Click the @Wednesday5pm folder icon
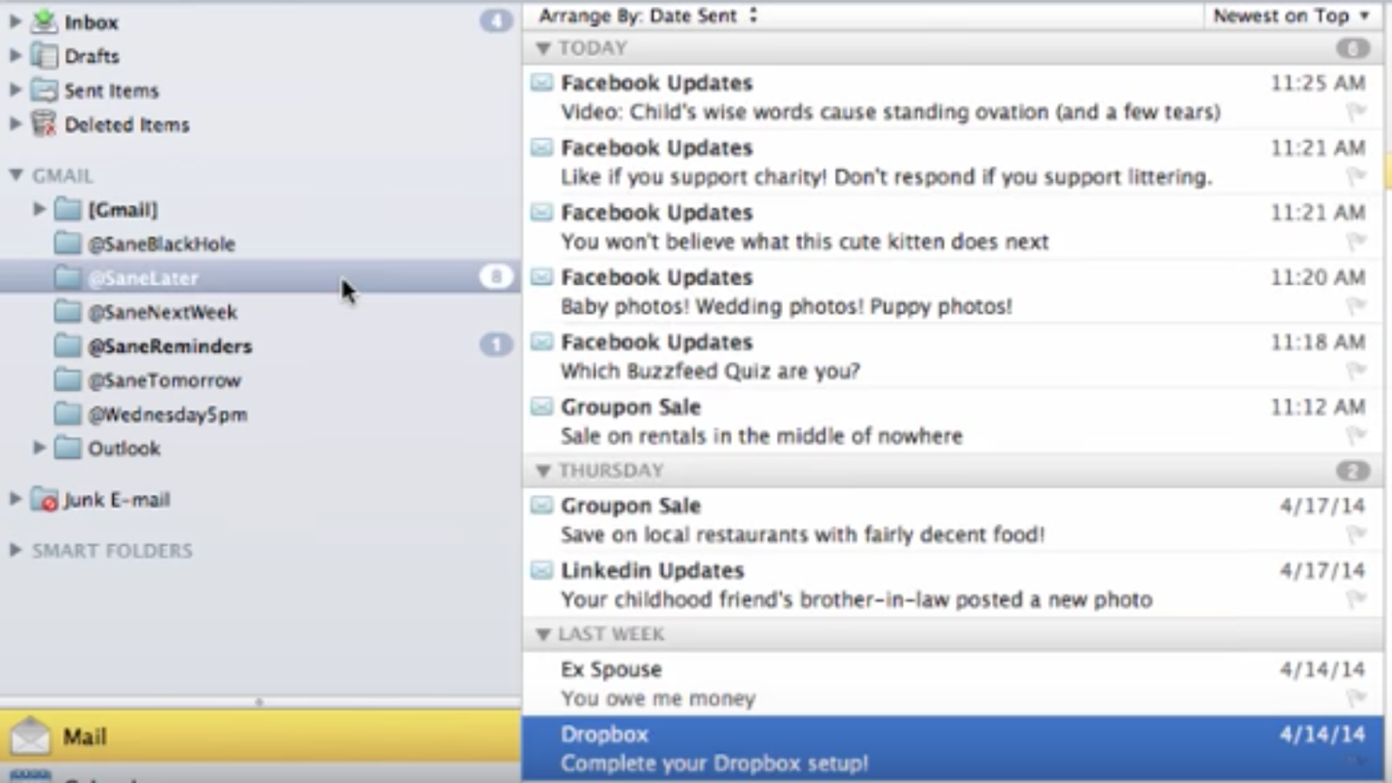 click(x=67, y=413)
